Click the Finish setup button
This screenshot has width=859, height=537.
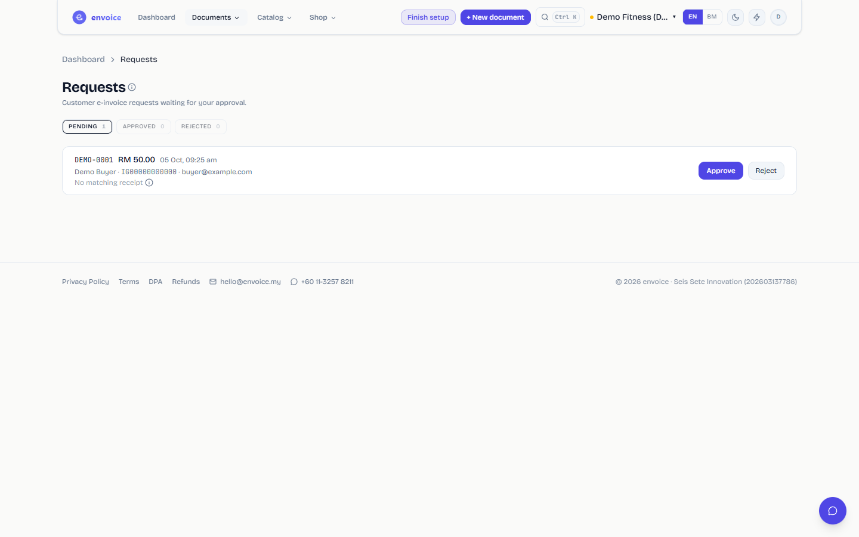[428, 17]
